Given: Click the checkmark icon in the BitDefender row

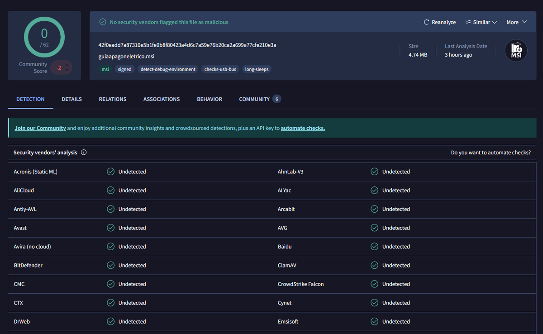Looking at the screenshot, I should [x=110, y=265].
